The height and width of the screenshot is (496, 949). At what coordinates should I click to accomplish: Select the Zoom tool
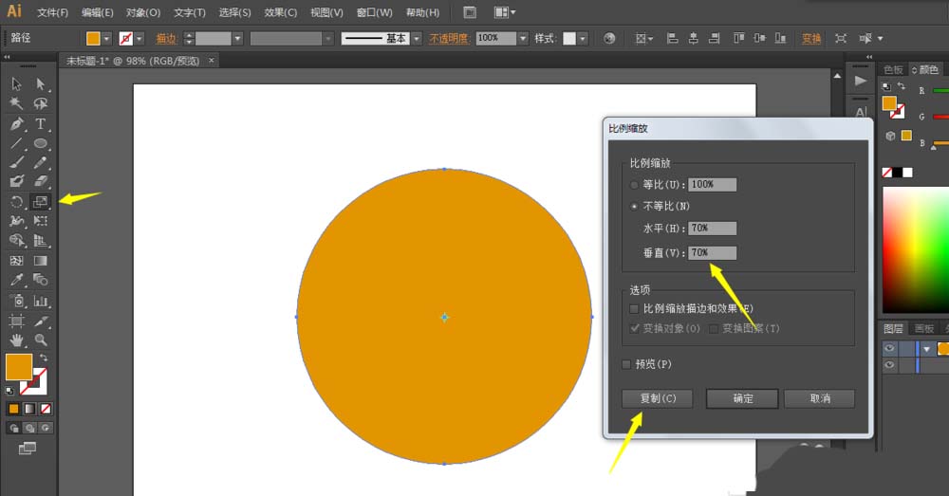(41, 340)
